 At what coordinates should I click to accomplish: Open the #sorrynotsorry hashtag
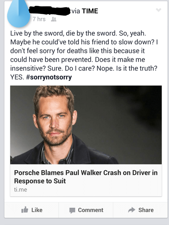click(x=49, y=77)
